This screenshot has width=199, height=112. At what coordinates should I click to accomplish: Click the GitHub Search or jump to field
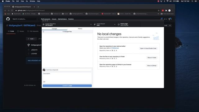click(x=25, y=19)
